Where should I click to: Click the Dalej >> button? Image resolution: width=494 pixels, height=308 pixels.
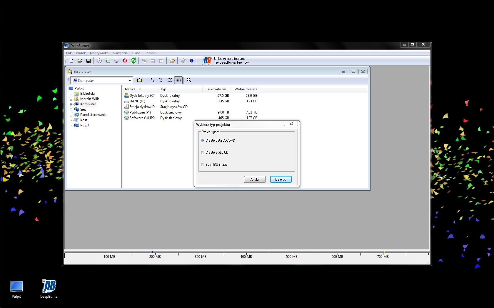[281, 179]
